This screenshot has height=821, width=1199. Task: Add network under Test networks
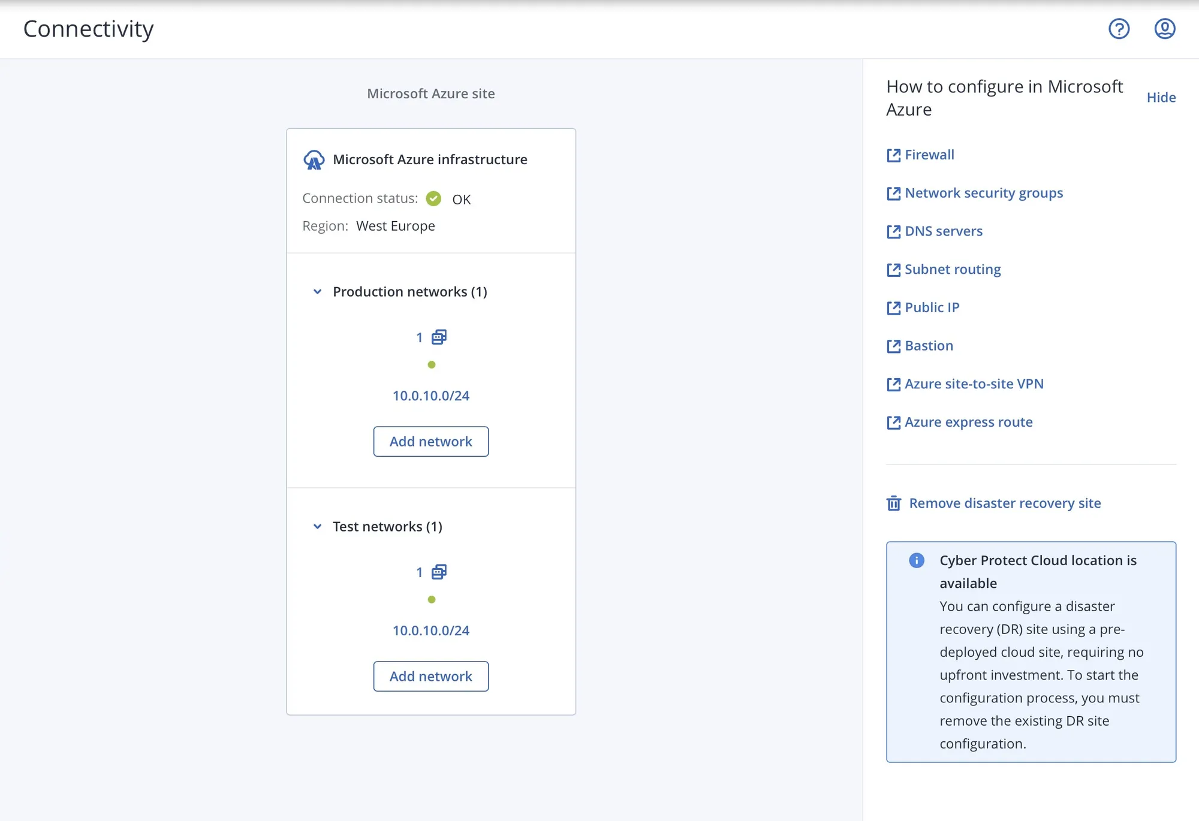click(430, 677)
